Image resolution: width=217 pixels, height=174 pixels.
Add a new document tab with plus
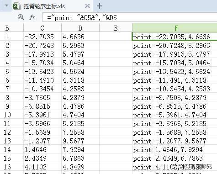(x=100, y=6)
